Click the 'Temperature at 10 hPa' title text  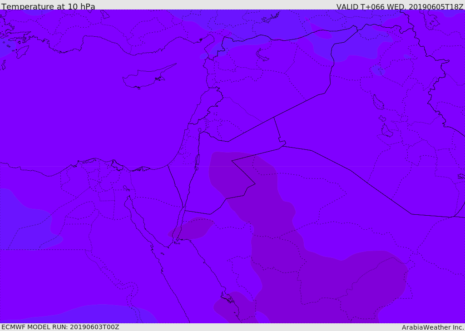point(48,6)
